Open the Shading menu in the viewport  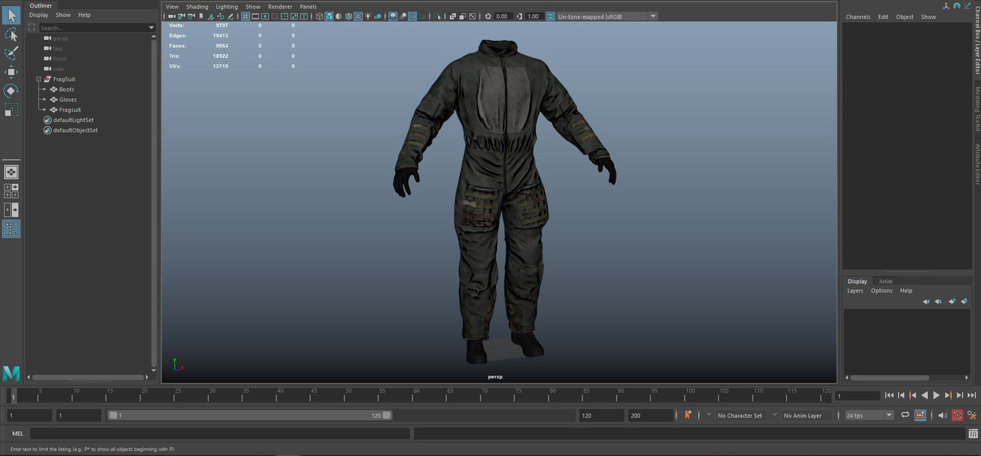tap(197, 6)
